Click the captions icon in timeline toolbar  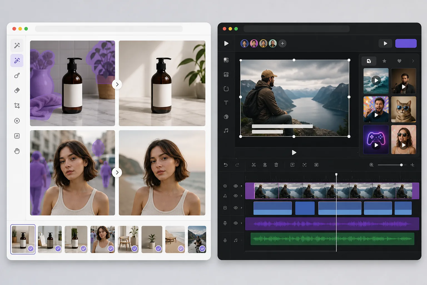316,165
